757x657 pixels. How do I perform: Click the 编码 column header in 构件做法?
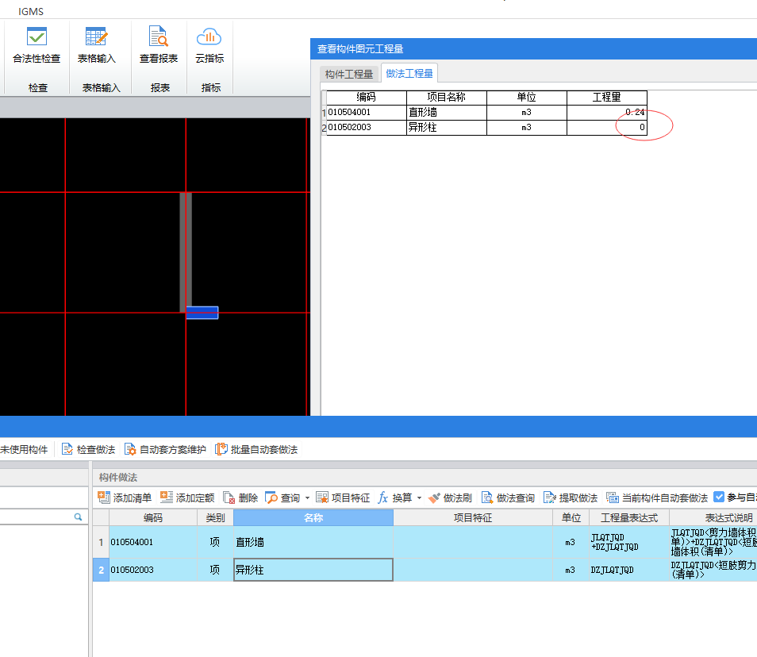153,517
